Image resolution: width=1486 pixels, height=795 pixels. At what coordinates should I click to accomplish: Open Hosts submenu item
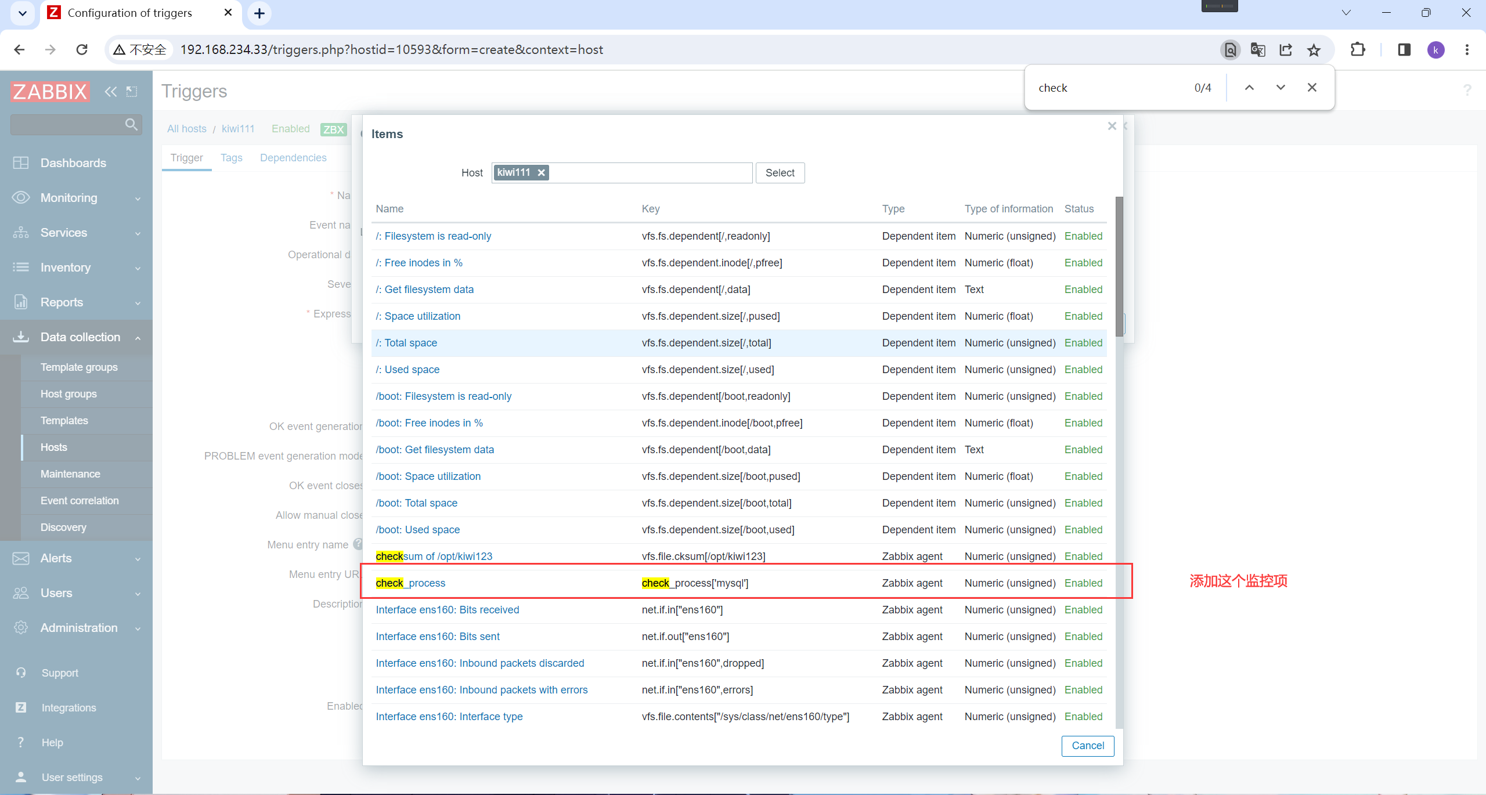coord(54,447)
